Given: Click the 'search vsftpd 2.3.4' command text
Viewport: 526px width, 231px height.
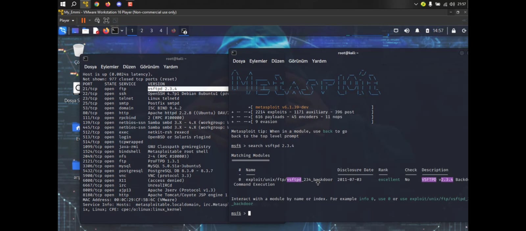Looking at the screenshot, I should pyautogui.click(x=271, y=146).
